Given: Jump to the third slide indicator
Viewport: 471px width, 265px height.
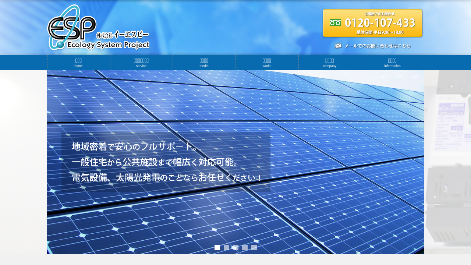Looking at the screenshot, I should [235, 247].
